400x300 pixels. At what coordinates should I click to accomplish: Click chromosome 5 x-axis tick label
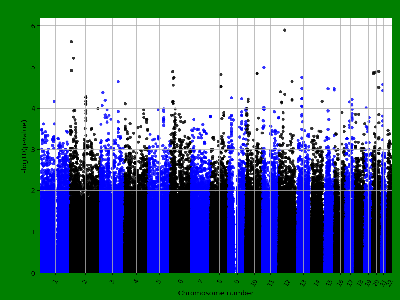[159, 281]
